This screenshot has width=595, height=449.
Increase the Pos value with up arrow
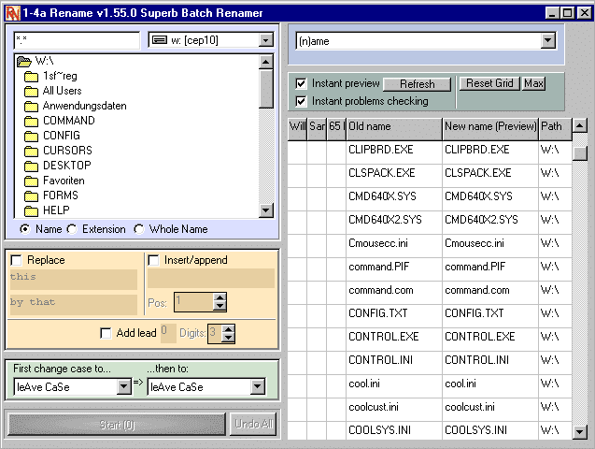tap(220, 297)
